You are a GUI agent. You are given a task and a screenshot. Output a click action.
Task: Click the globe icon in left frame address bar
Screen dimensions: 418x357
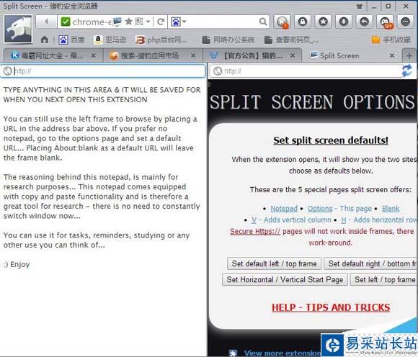tap(7, 71)
